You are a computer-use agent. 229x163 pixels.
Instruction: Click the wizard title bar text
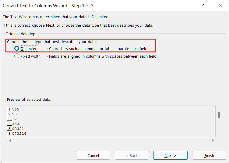pyautogui.click(x=48, y=6)
